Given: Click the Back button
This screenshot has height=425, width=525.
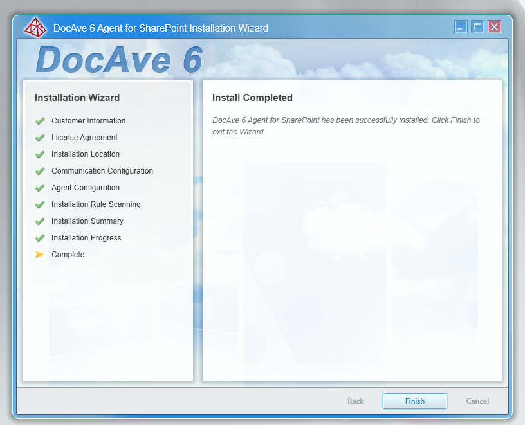Looking at the screenshot, I should click(x=355, y=401).
